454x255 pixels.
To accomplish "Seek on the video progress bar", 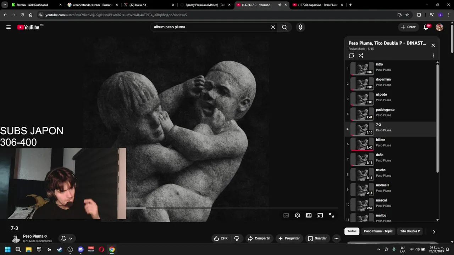I will pos(232,208).
